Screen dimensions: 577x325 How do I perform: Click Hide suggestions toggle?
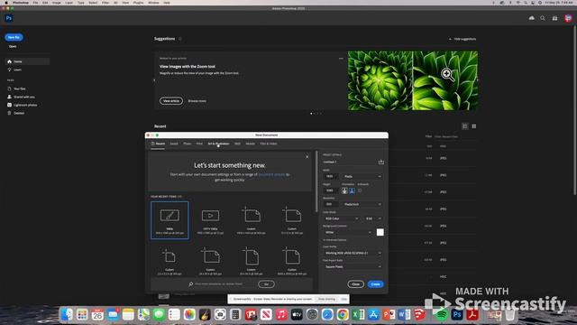(x=463, y=39)
